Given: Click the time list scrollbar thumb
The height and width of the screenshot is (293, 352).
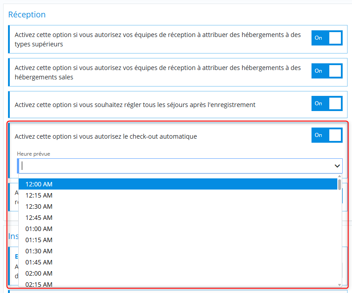Looking at the screenshot, I should (340, 185).
